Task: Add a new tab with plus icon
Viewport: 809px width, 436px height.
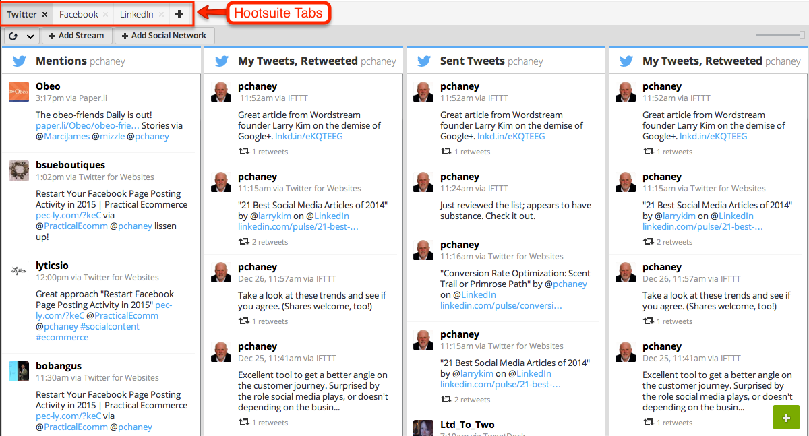Action: click(x=179, y=14)
